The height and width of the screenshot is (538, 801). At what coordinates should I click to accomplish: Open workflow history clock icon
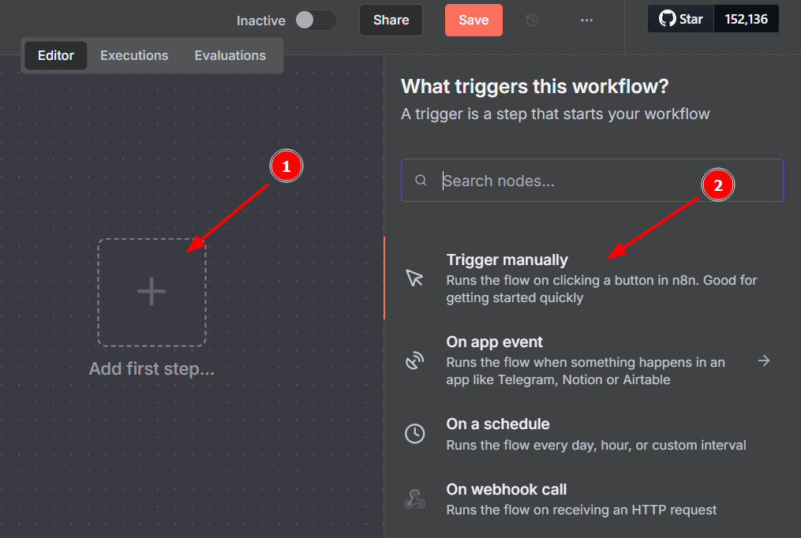[532, 20]
